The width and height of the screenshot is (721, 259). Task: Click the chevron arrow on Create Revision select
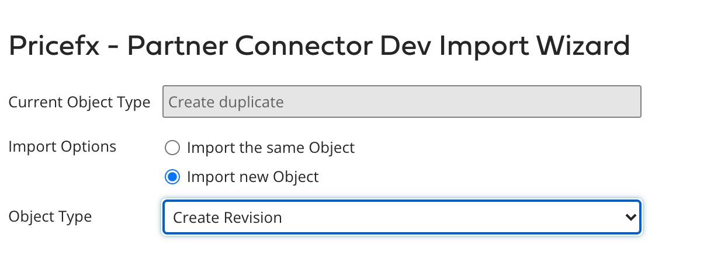630,218
